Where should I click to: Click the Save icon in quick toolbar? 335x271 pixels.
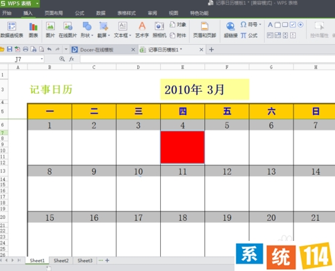click(x=9, y=50)
